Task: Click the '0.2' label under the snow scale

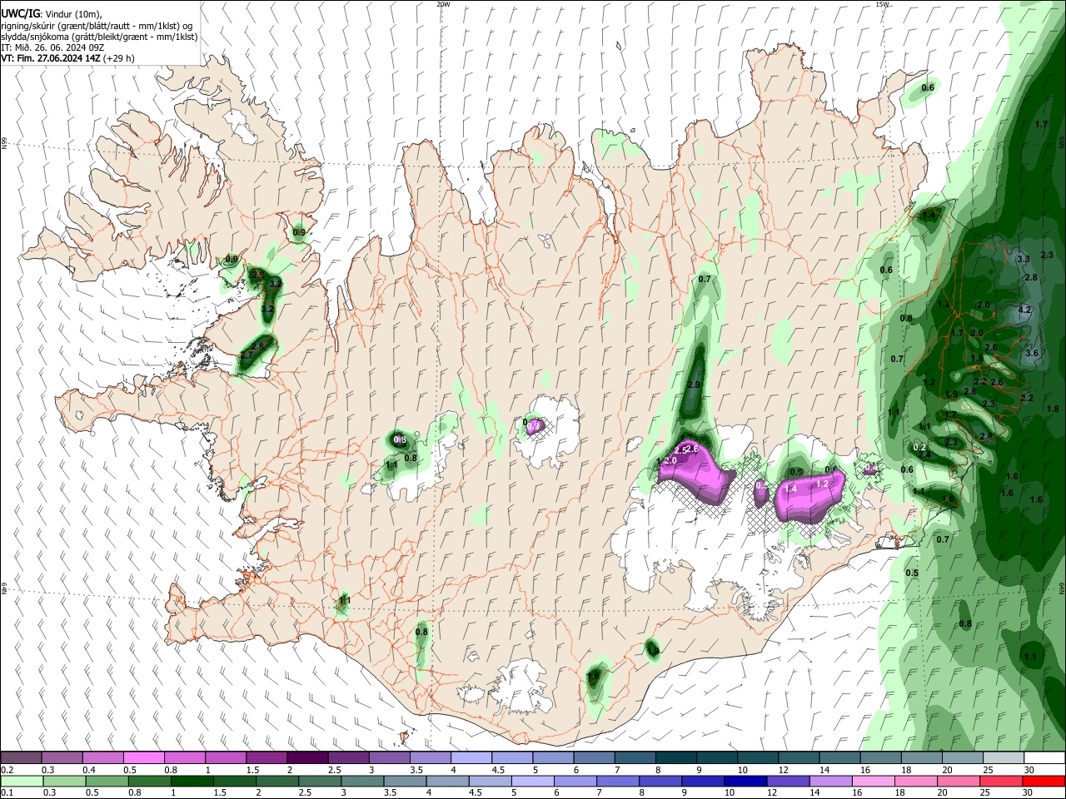Action: (x=7, y=770)
